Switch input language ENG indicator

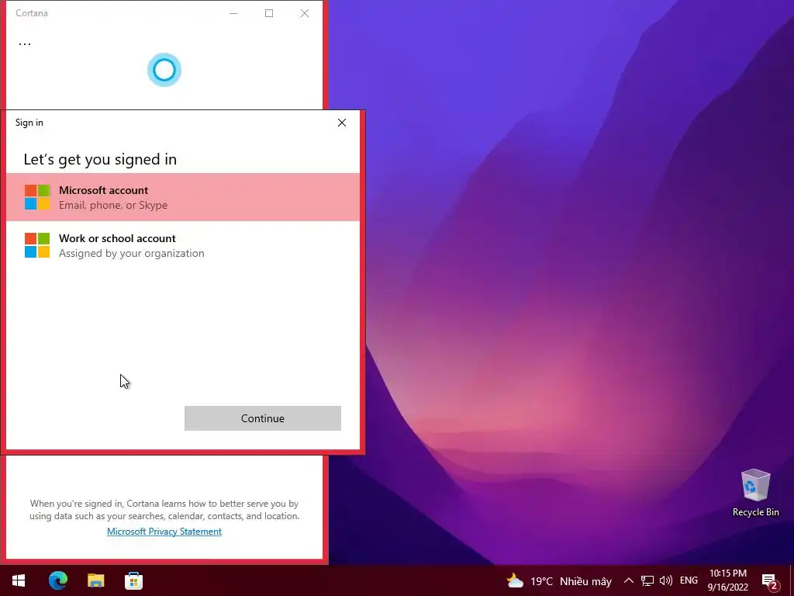[689, 580]
